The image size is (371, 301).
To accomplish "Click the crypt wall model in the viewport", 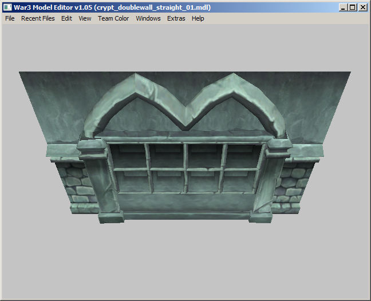I will (185, 148).
